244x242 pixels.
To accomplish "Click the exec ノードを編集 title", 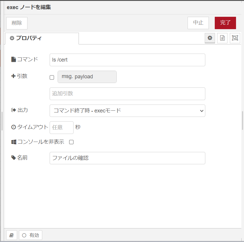I will click(x=29, y=7).
